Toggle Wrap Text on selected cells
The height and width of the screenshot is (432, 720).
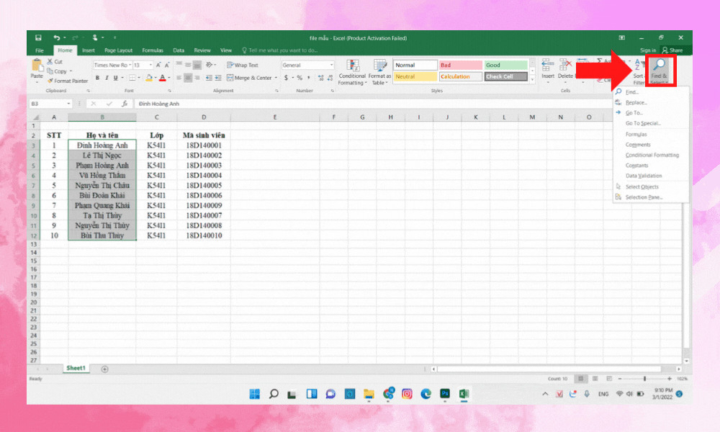point(243,65)
